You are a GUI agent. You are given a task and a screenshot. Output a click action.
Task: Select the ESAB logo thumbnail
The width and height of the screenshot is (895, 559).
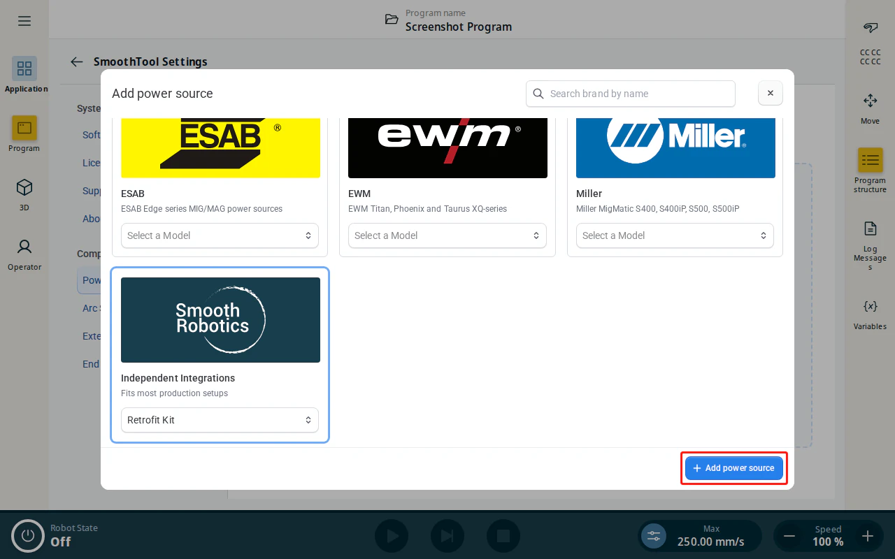[x=220, y=148]
